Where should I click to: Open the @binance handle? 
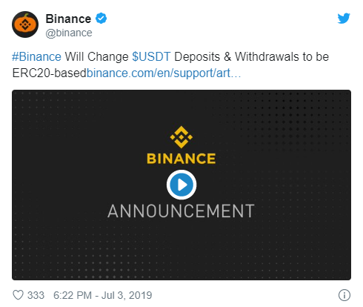[69, 33]
